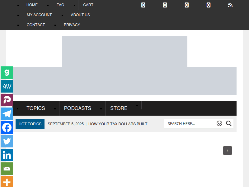Viewport: 249px width, 187px height.
Task: Open the Cart link
Action: click(x=88, y=5)
